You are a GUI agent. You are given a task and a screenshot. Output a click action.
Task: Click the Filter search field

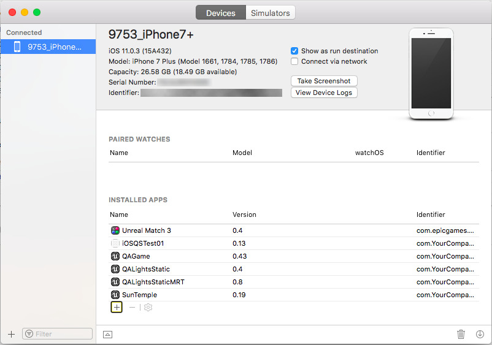(58, 334)
